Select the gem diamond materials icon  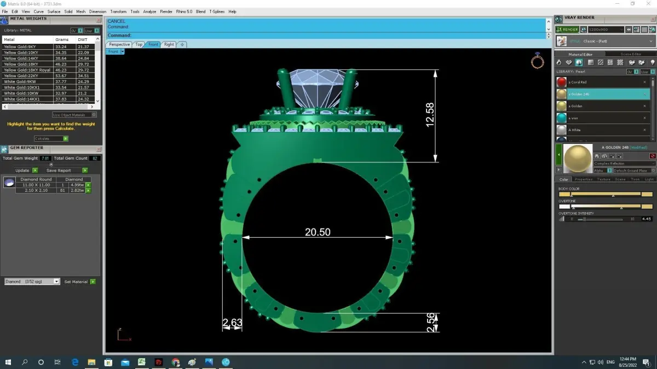(569, 62)
